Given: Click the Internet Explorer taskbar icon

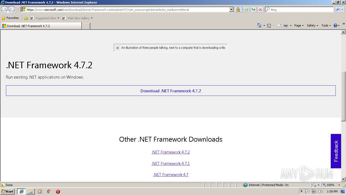Looking at the screenshot, I should tap(22, 191).
